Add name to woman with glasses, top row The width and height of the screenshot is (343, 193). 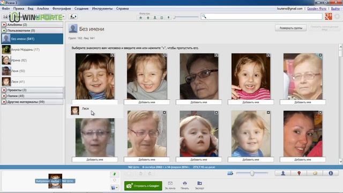[199, 102]
